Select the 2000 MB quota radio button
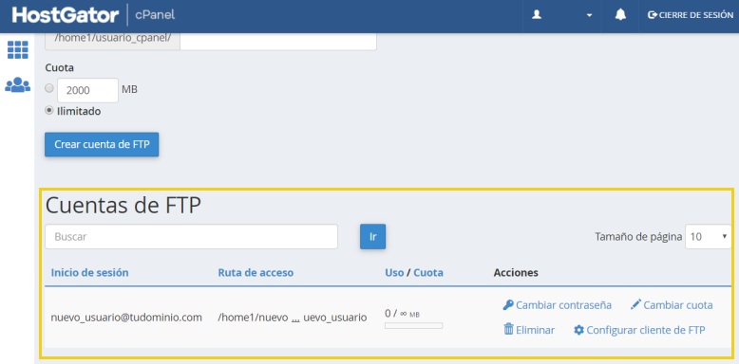The height and width of the screenshot is (364, 739). tap(49, 88)
